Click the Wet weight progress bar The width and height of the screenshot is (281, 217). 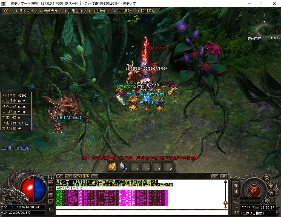251,203
